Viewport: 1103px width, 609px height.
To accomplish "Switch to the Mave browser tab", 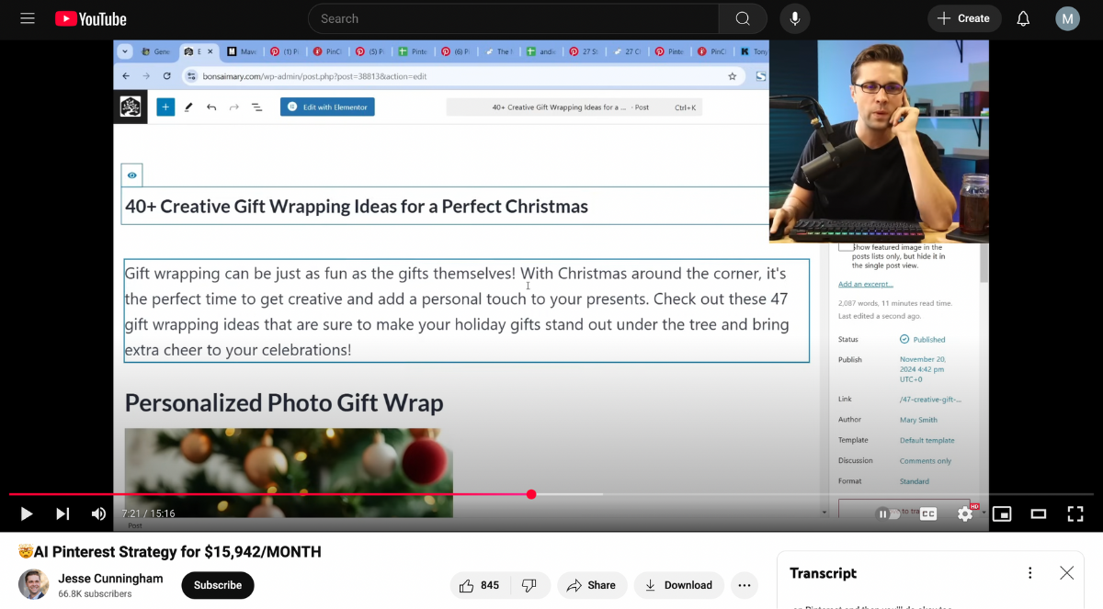I will (x=242, y=51).
